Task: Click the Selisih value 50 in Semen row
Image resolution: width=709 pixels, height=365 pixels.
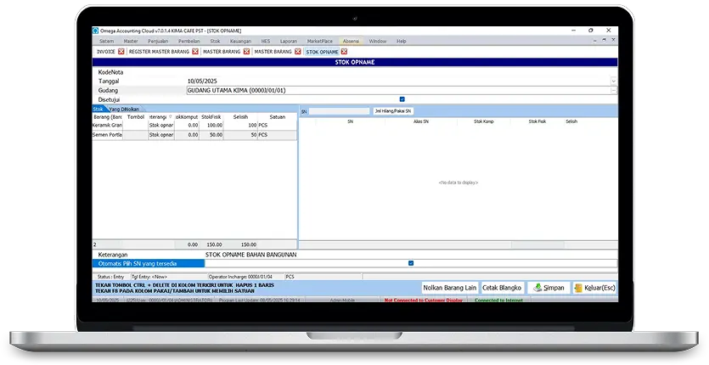Action: (x=240, y=135)
